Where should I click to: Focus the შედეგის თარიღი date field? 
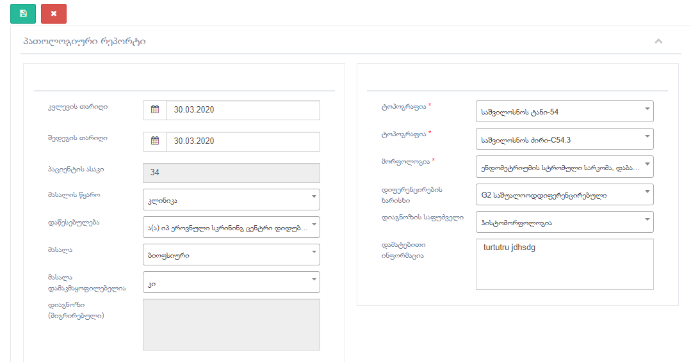(x=243, y=141)
